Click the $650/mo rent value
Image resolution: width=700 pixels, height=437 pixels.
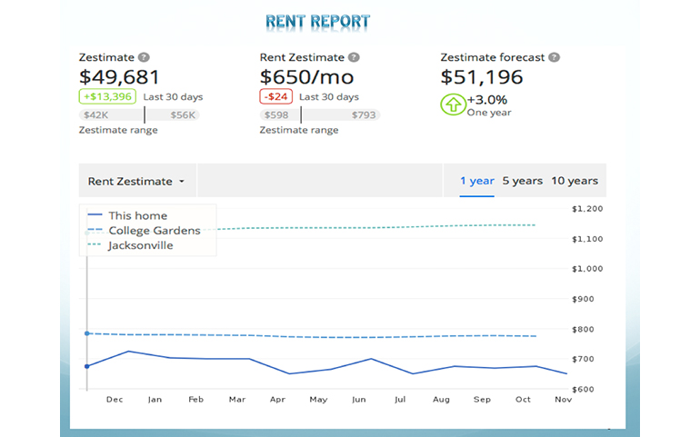(x=306, y=77)
